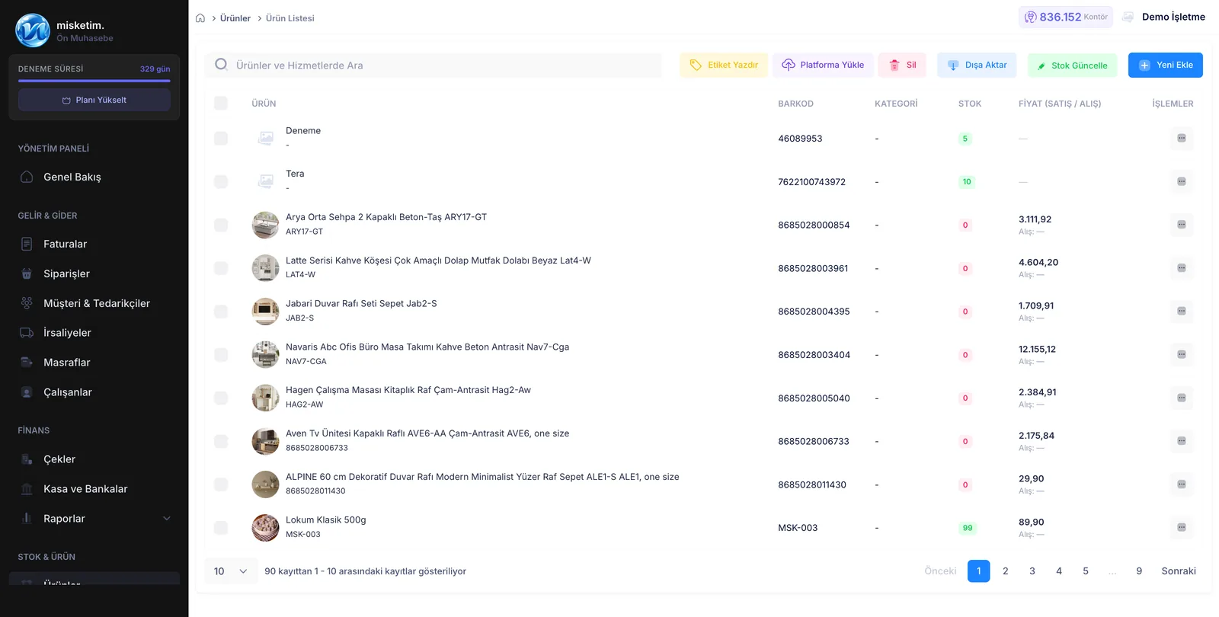The image size is (1219, 617).
Task: Check the Jabari Duvar Rafı row checkbox
Action: (x=221, y=312)
